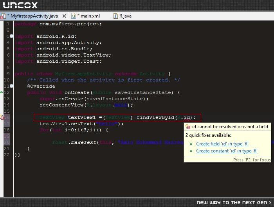Click the '@Override' annotation
Viewport: 274px width, 207px height.
[41, 86]
